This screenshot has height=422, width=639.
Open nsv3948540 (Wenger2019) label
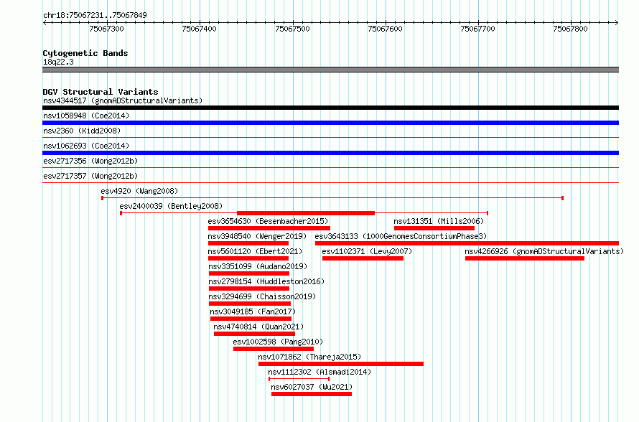(257, 236)
